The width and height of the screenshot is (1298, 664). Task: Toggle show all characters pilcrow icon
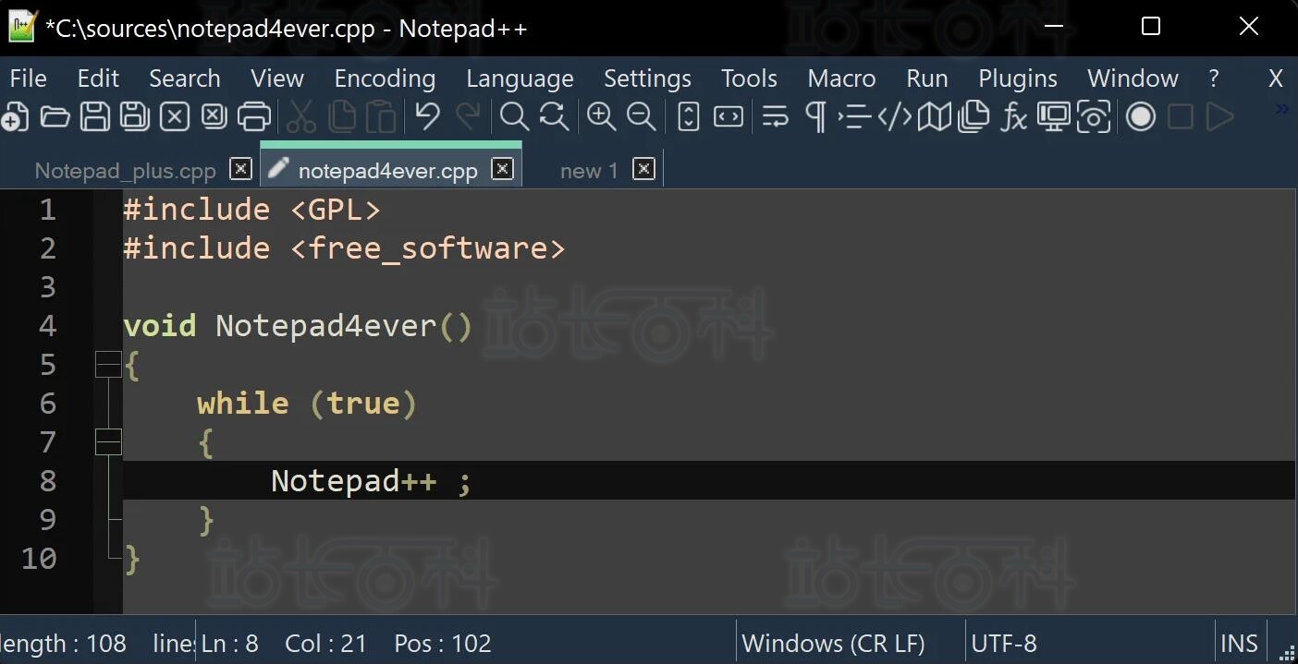pyautogui.click(x=815, y=117)
